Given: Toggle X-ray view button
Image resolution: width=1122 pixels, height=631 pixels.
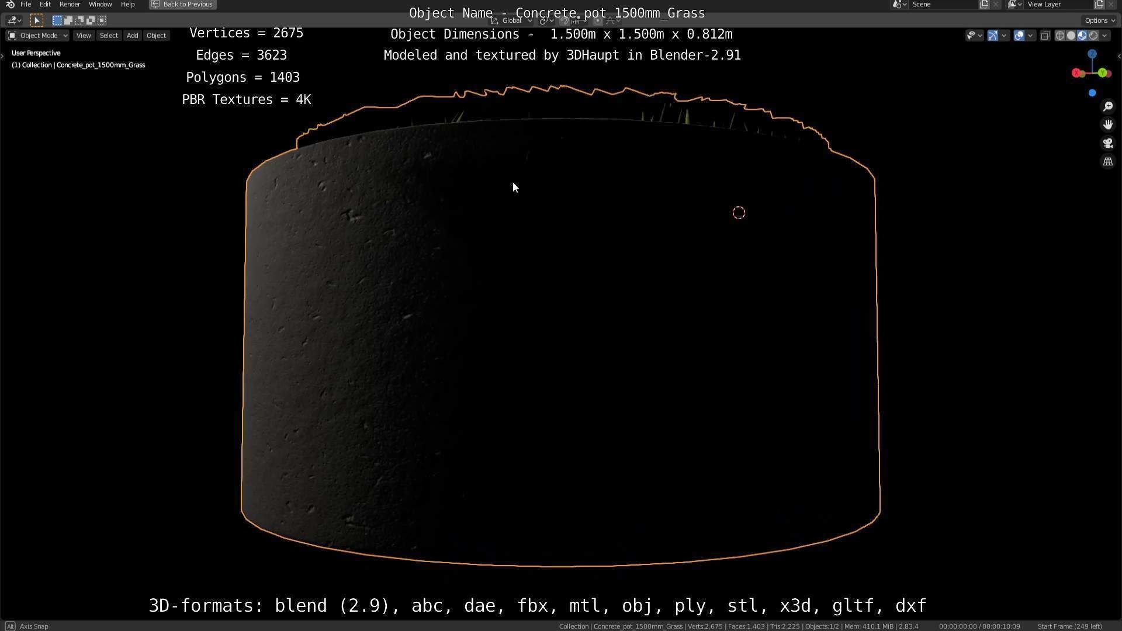Looking at the screenshot, I should point(1045,36).
